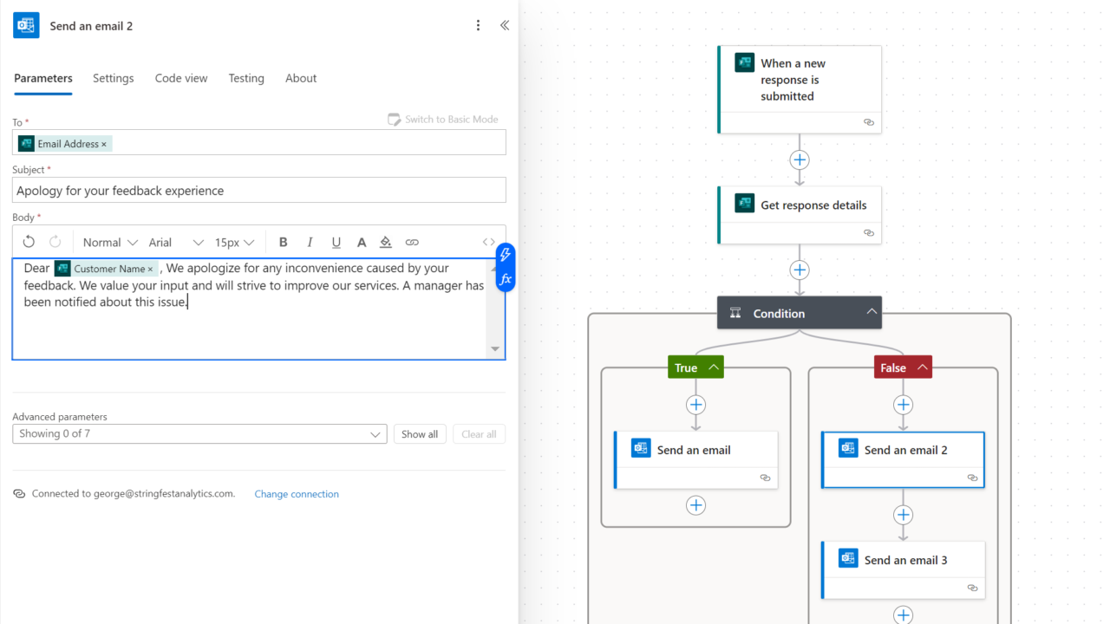Click the connection icon on Send an email 3 card
1110x624 pixels.
pyautogui.click(x=972, y=588)
